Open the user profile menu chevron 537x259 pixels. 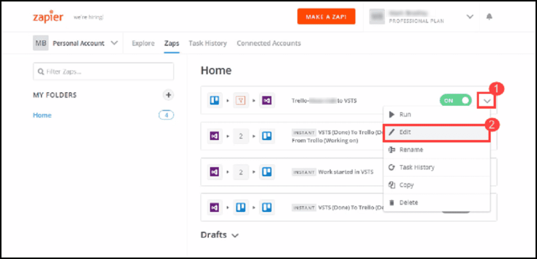tap(469, 17)
